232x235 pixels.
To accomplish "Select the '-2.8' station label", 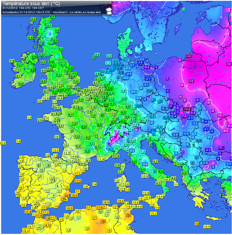I will 205,163.
